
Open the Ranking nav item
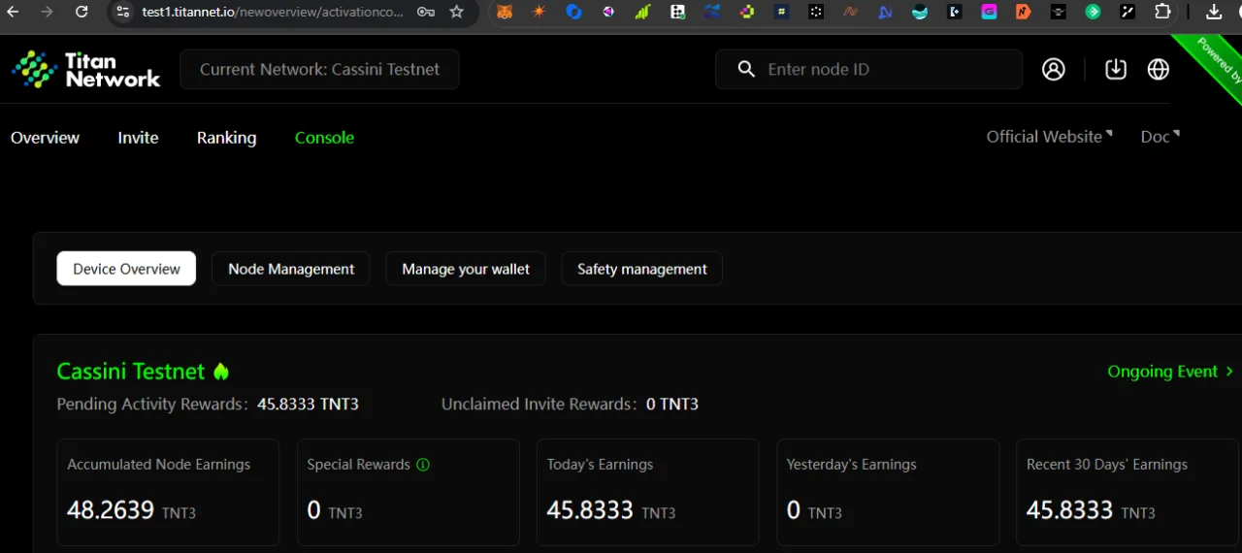coord(226,138)
